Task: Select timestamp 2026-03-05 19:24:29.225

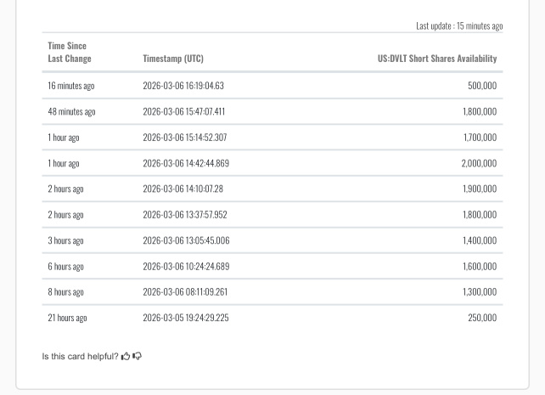Action: (186, 318)
